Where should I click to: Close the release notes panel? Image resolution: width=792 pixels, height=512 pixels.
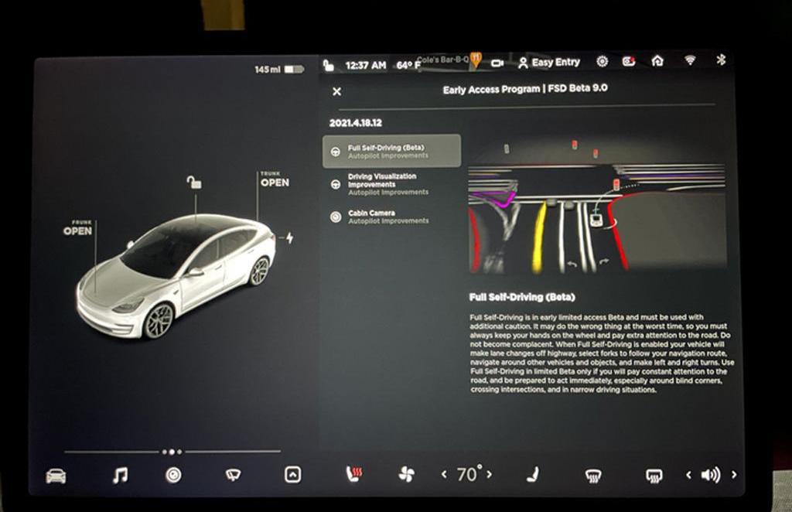point(337,91)
